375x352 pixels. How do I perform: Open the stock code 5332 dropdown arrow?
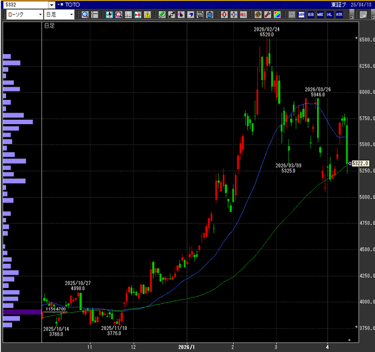(x=52, y=5)
